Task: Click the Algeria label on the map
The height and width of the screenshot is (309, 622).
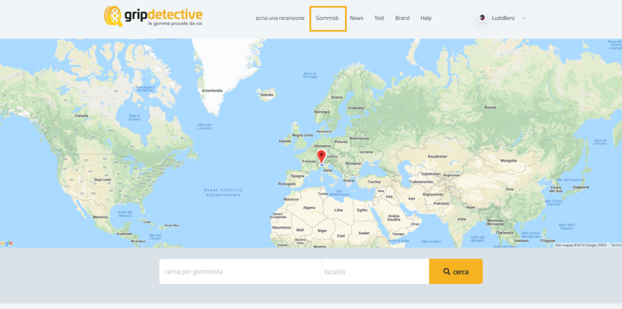Action: [309, 208]
